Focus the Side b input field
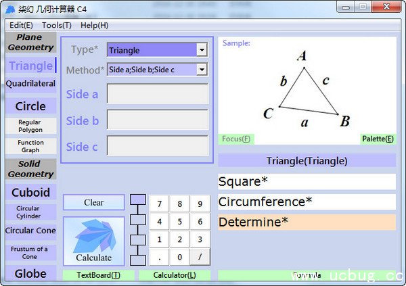 pyautogui.click(x=158, y=120)
